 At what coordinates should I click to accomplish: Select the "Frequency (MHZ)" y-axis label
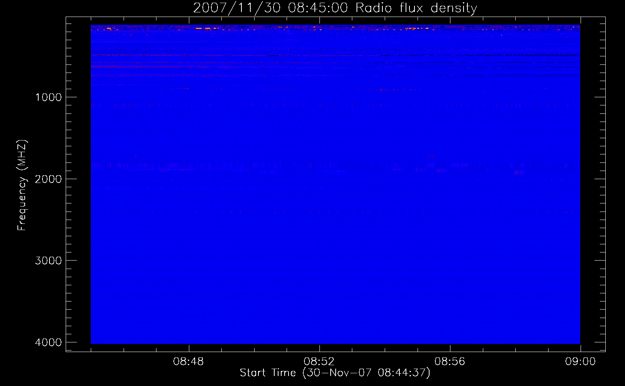pos(22,185)
